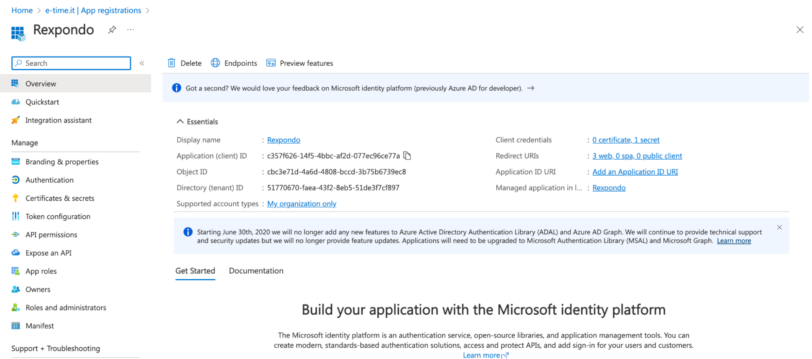Close the Rexpondo blade
This screenshot has height=359, width=812.
coord(799,30)
